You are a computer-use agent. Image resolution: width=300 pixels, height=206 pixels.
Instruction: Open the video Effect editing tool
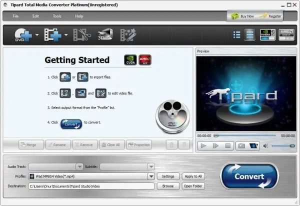coord(128,35)
